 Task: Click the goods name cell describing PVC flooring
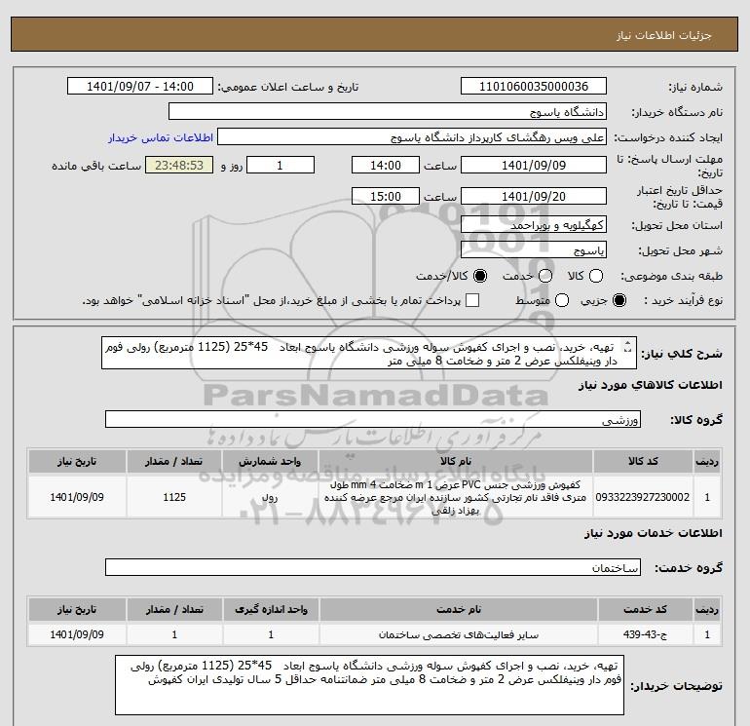point(456,497)
